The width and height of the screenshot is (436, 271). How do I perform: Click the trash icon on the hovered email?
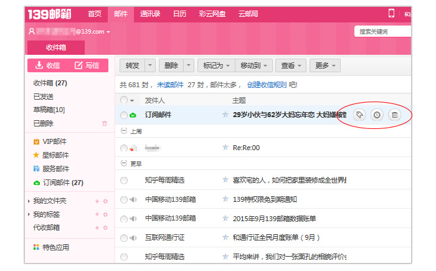(394, 115)
